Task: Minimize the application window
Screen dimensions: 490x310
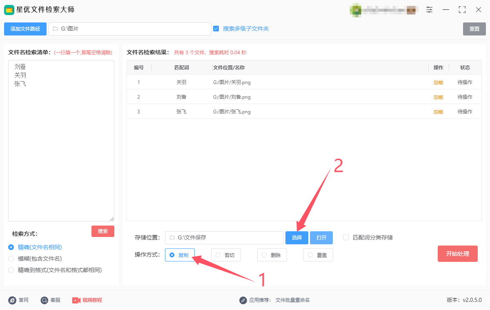Action: (x=446, y=9)
